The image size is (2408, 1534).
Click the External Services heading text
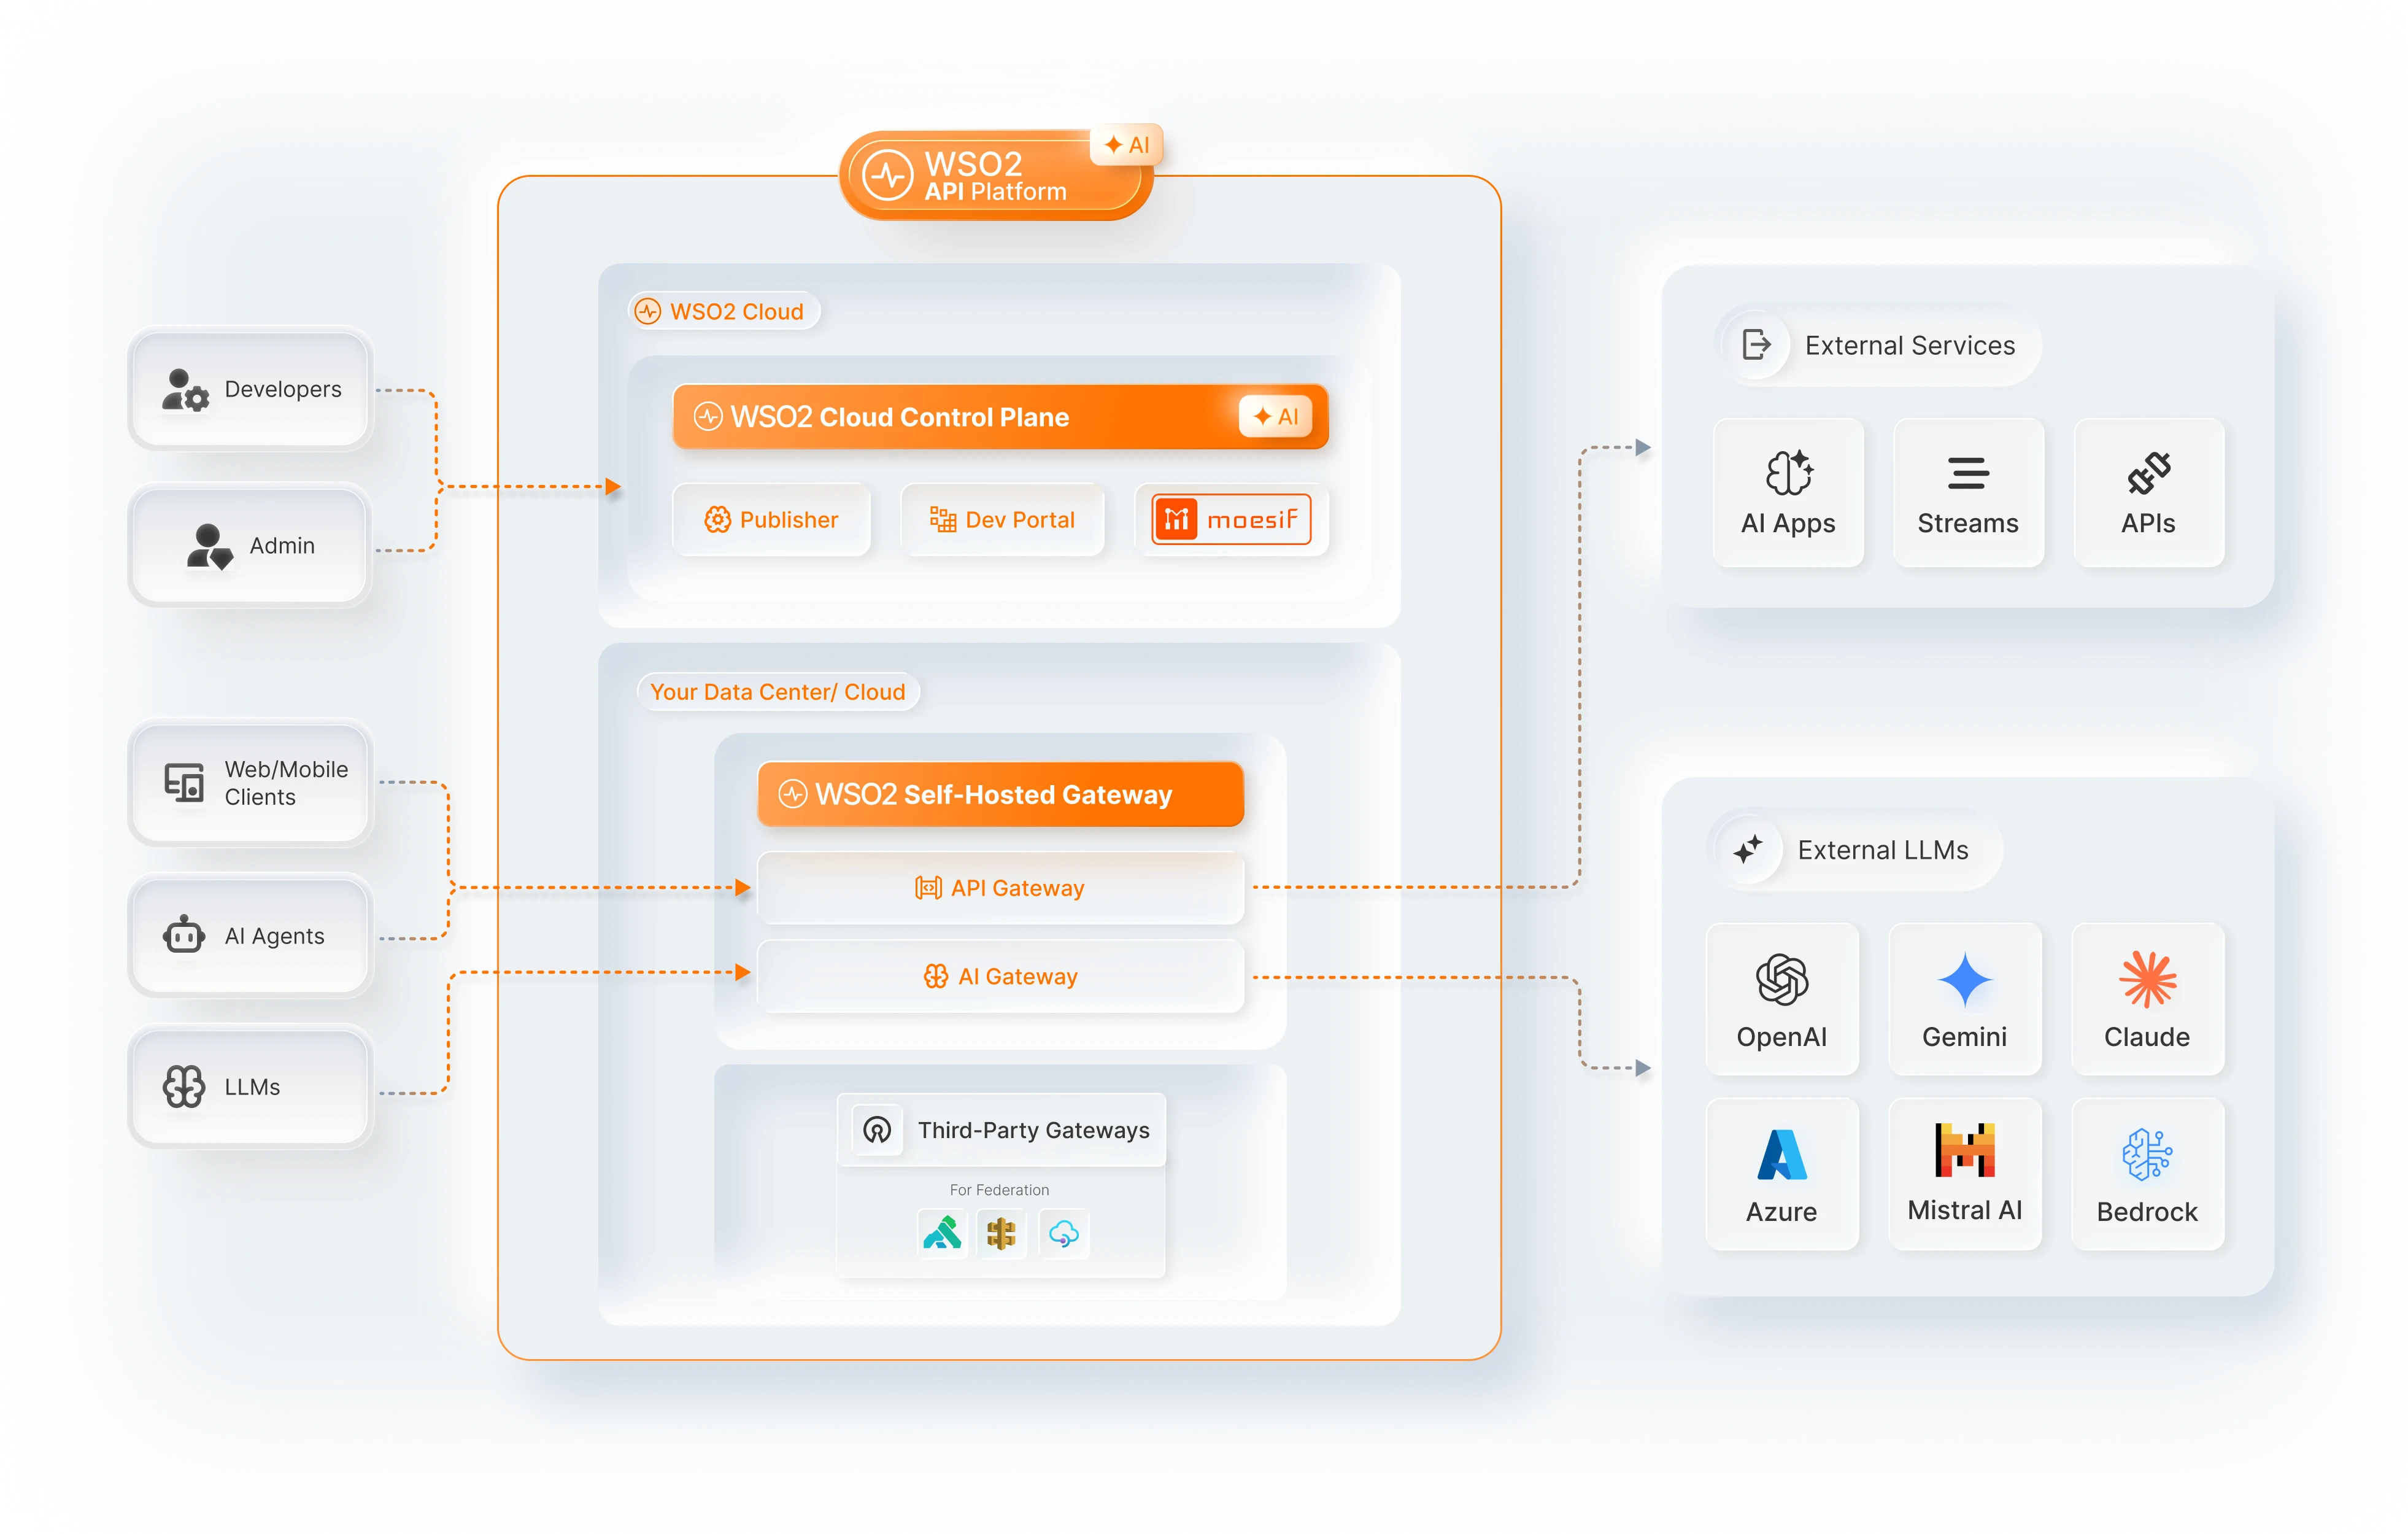pyautogui.click(x=1910, y=346)
